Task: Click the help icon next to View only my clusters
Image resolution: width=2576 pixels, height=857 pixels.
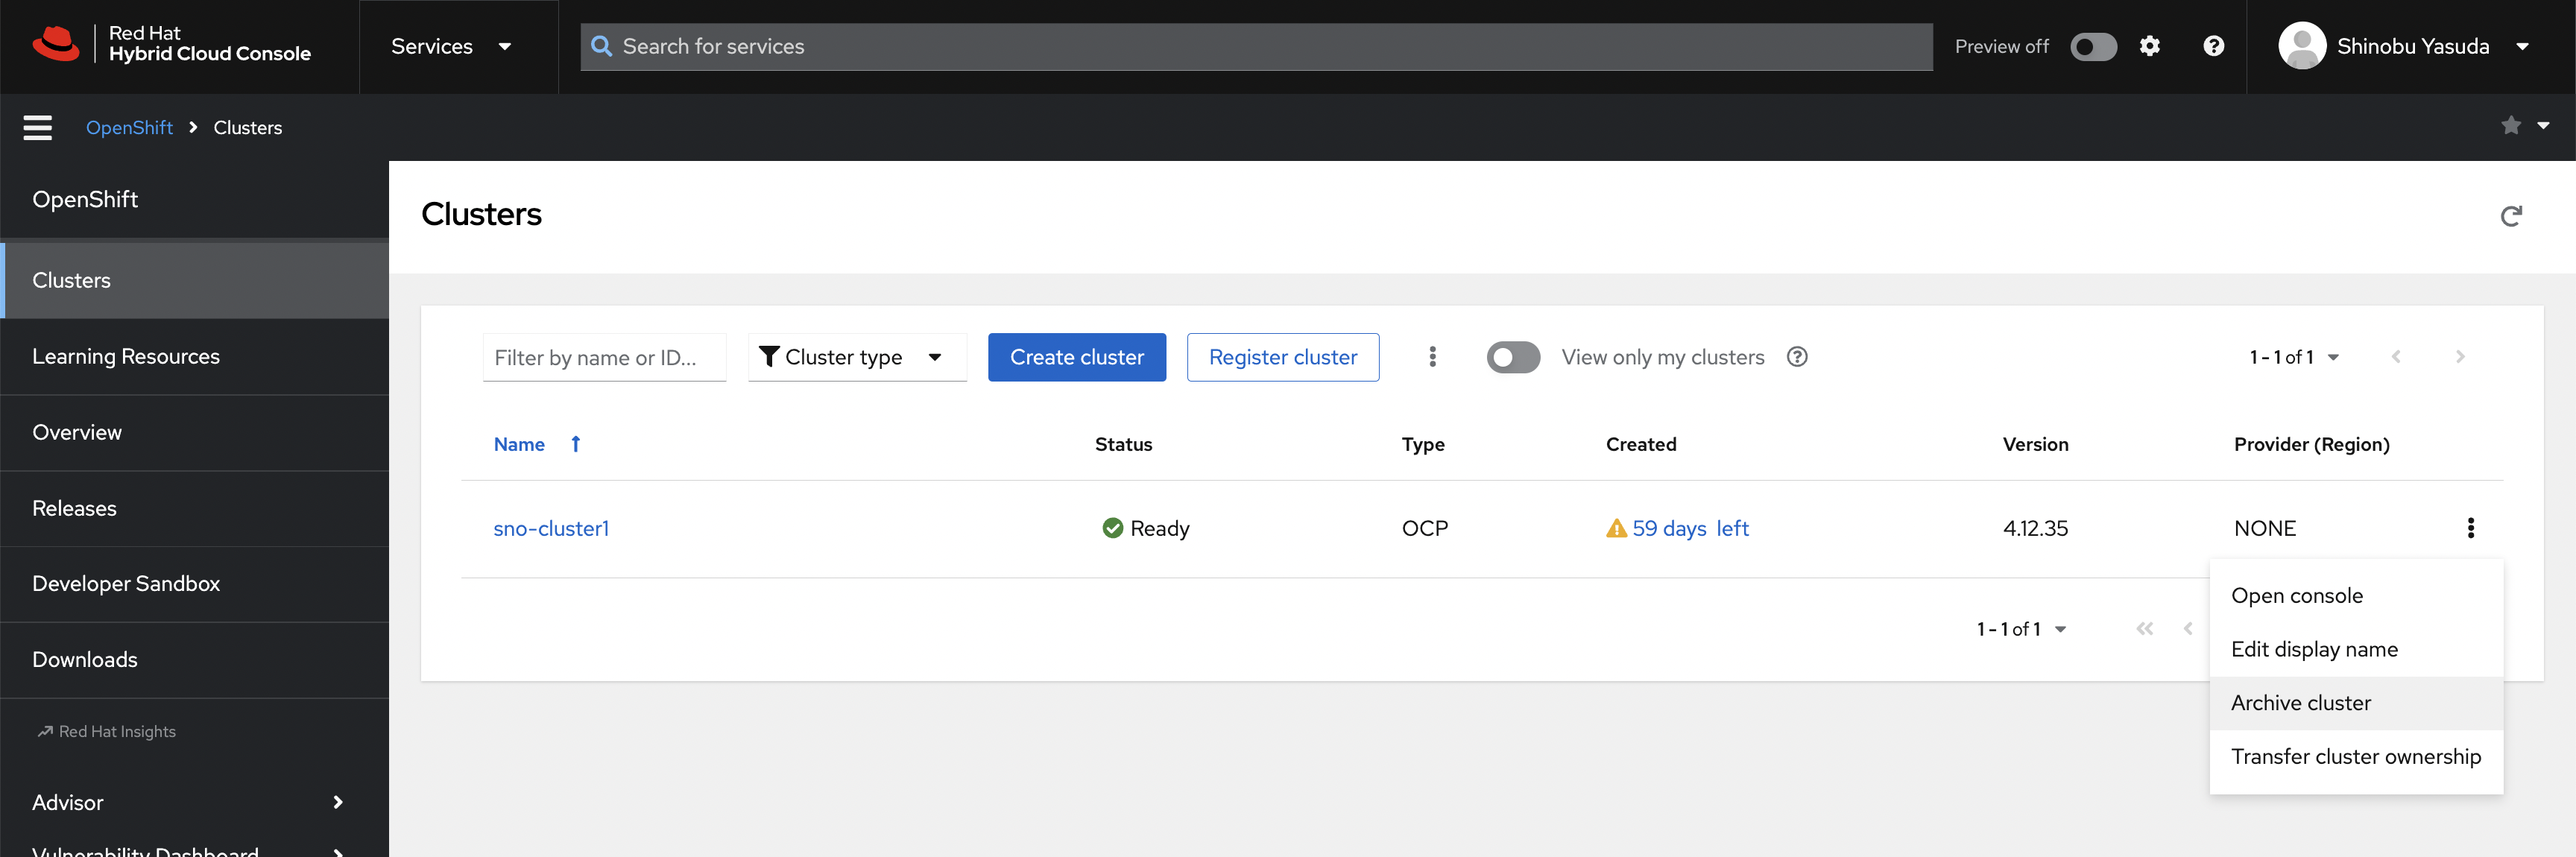Action: point(1796,357)
